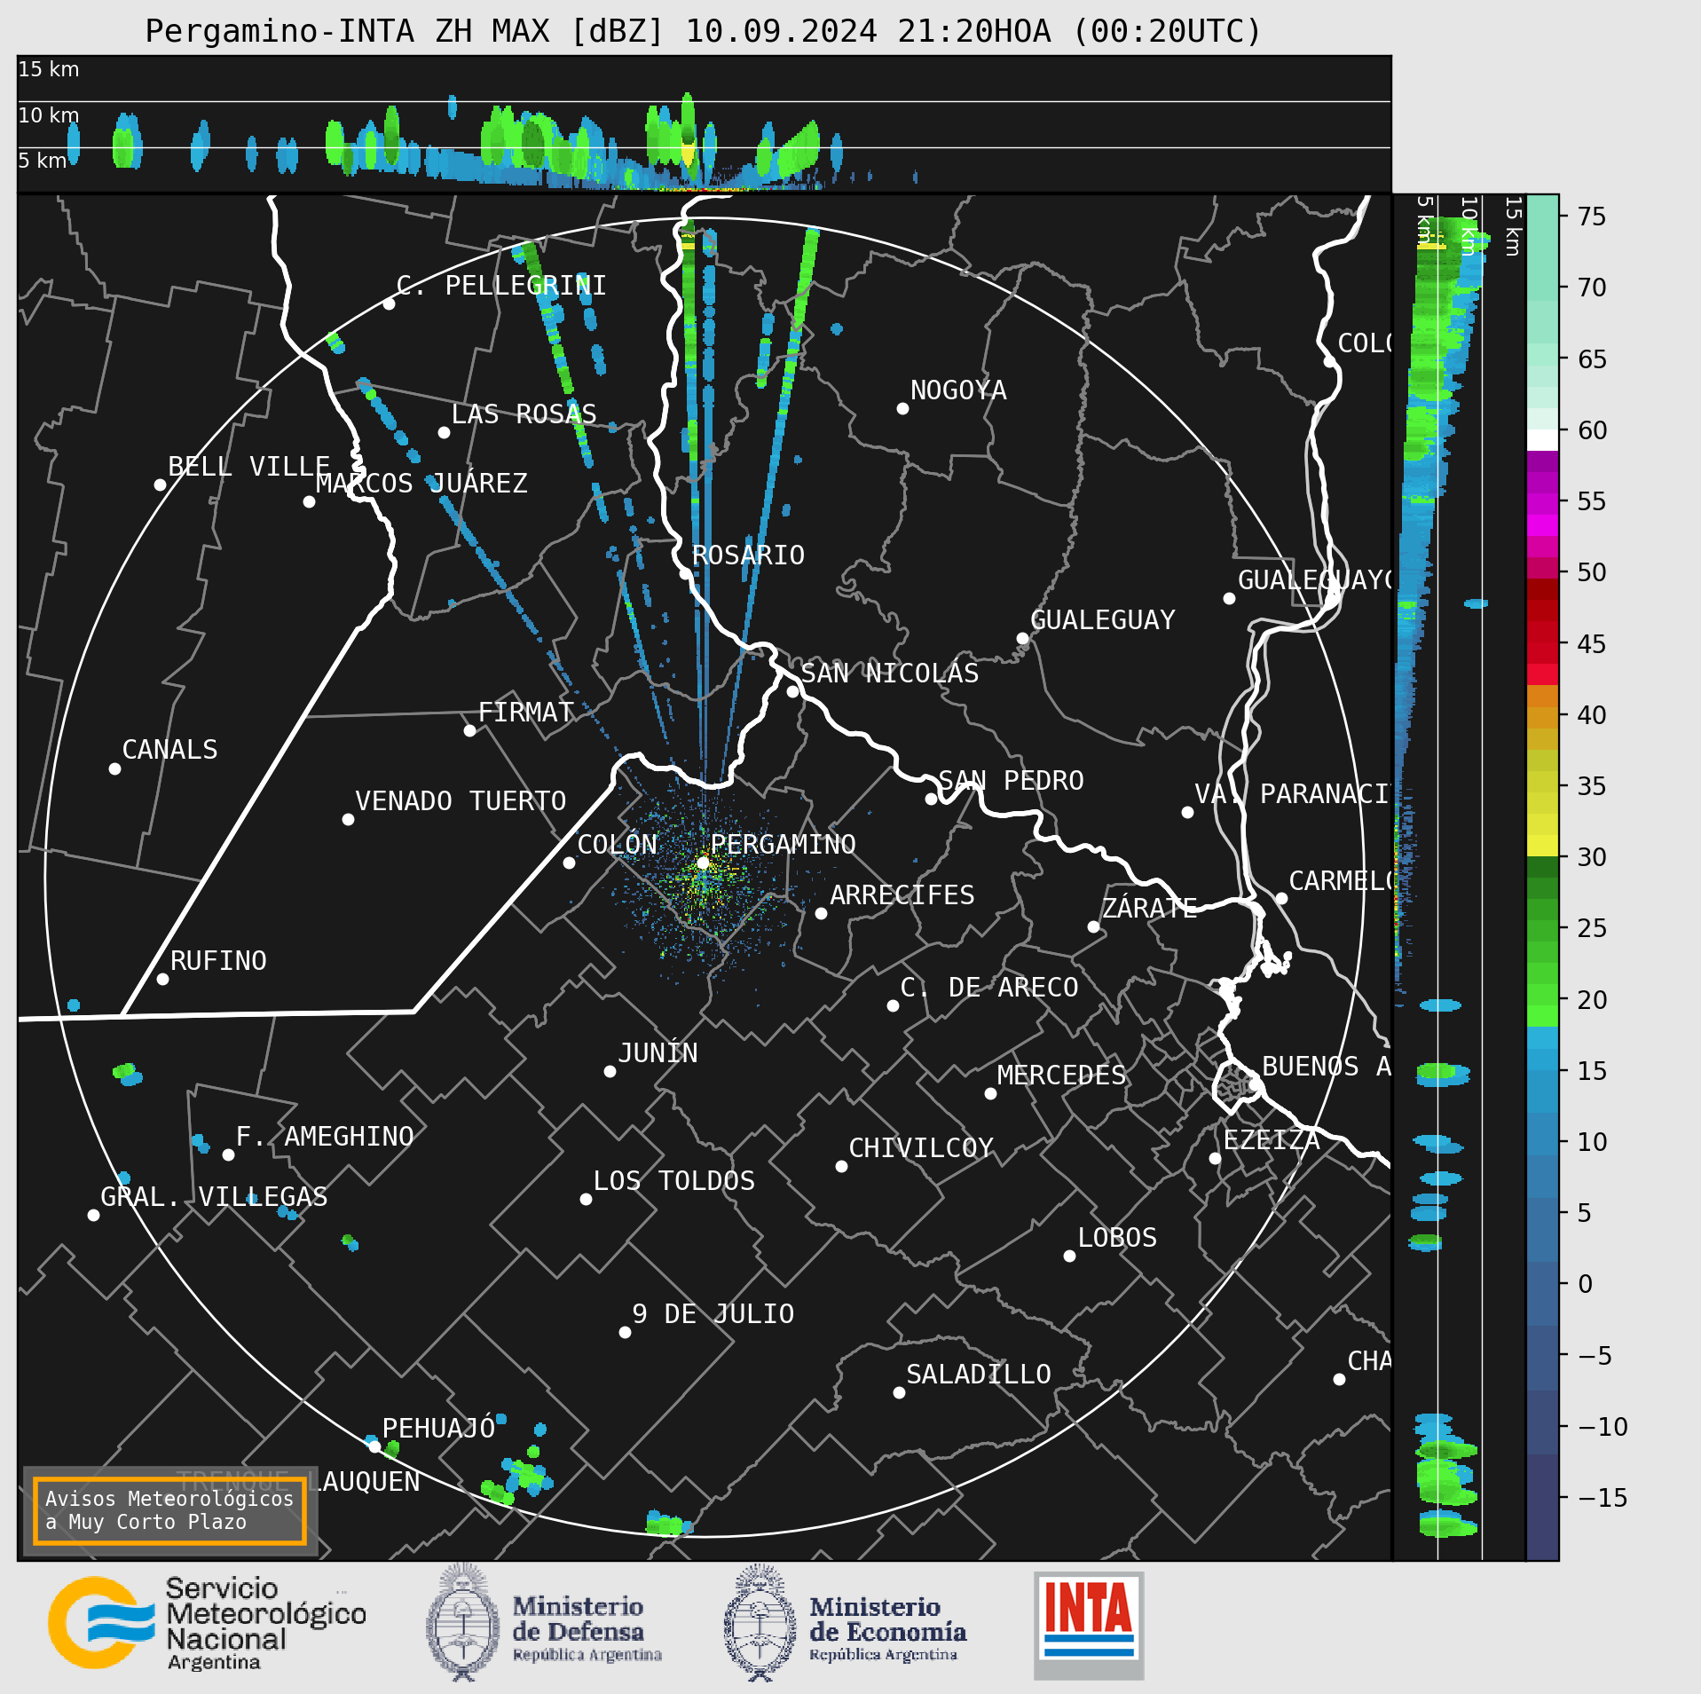1701x1694 pixels.
Task: Click the SAN PEDRO city label
Action: pos(1011,781)
